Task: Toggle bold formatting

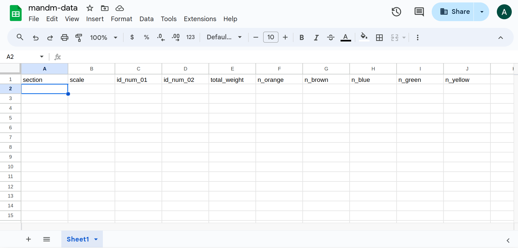Action: [301, 37]
